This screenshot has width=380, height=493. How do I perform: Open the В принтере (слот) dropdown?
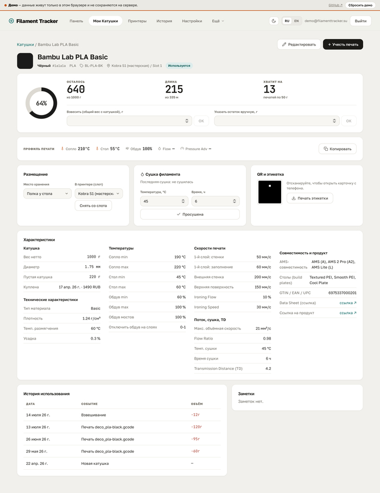pyautogui.click(x=99, y=194)
